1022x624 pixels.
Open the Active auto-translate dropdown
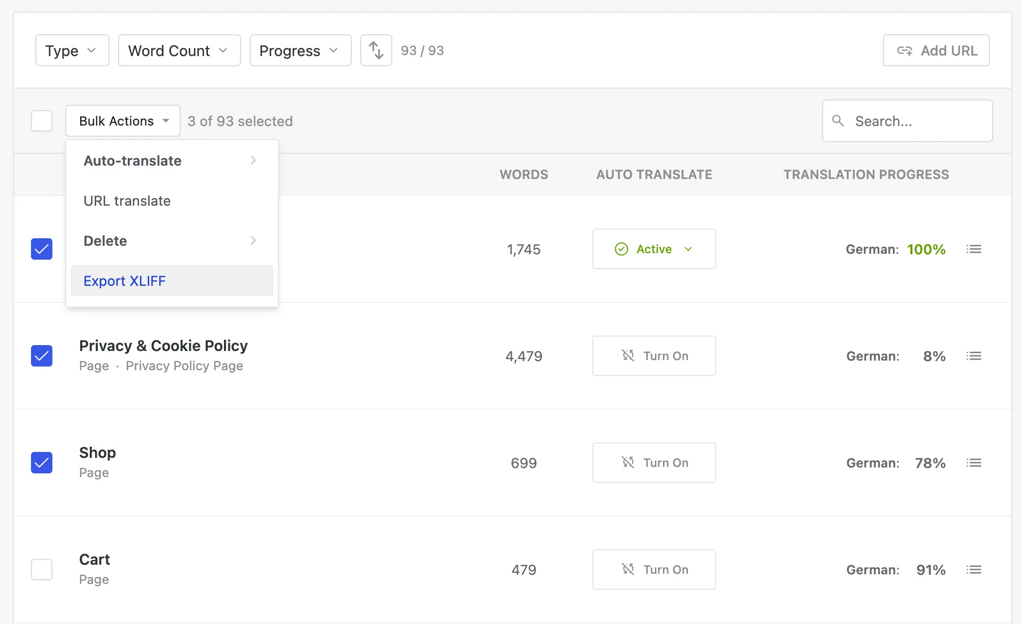coord(654,249)
